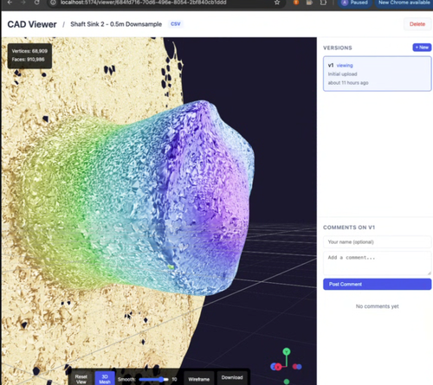Click the Add a comment text area

coord(377,263)
